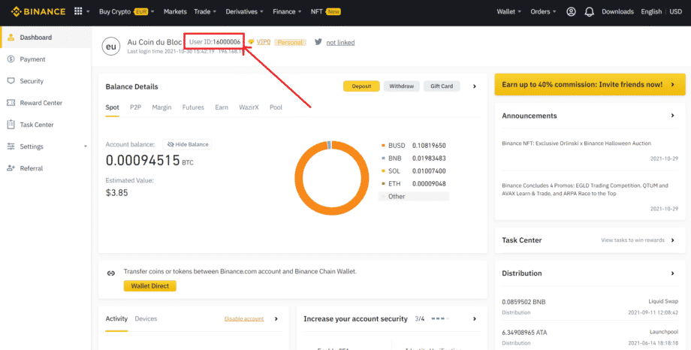Open Task Center chevron arrow
This screenshot has height=350, width=691.
point(672,240)
